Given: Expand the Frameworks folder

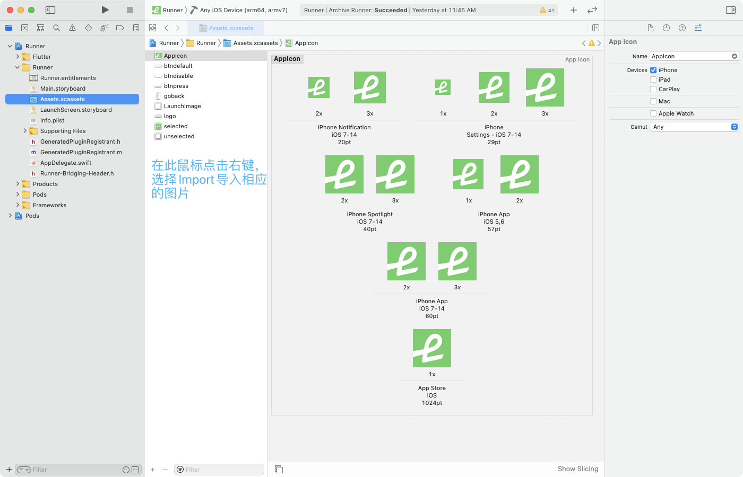Looking at the screenshot, I should [18, 205].
